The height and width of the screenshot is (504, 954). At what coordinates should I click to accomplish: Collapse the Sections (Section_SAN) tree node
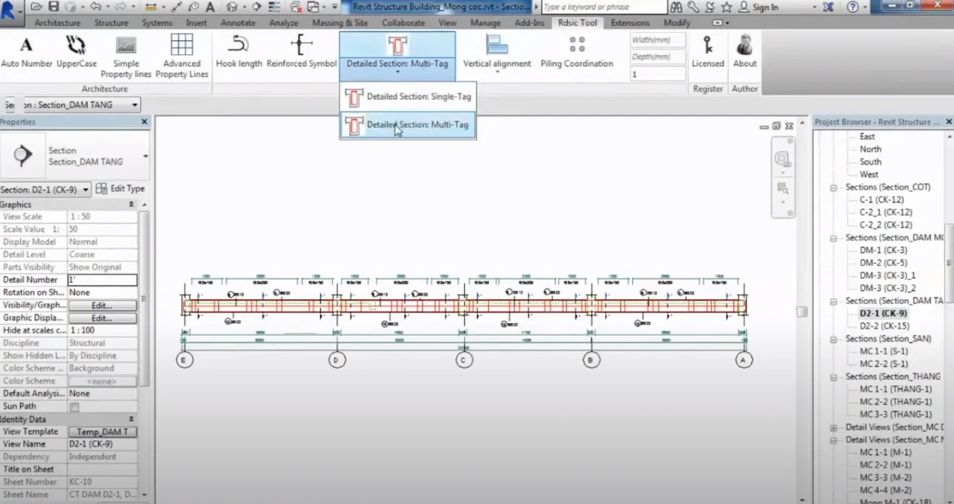point(833,339)
